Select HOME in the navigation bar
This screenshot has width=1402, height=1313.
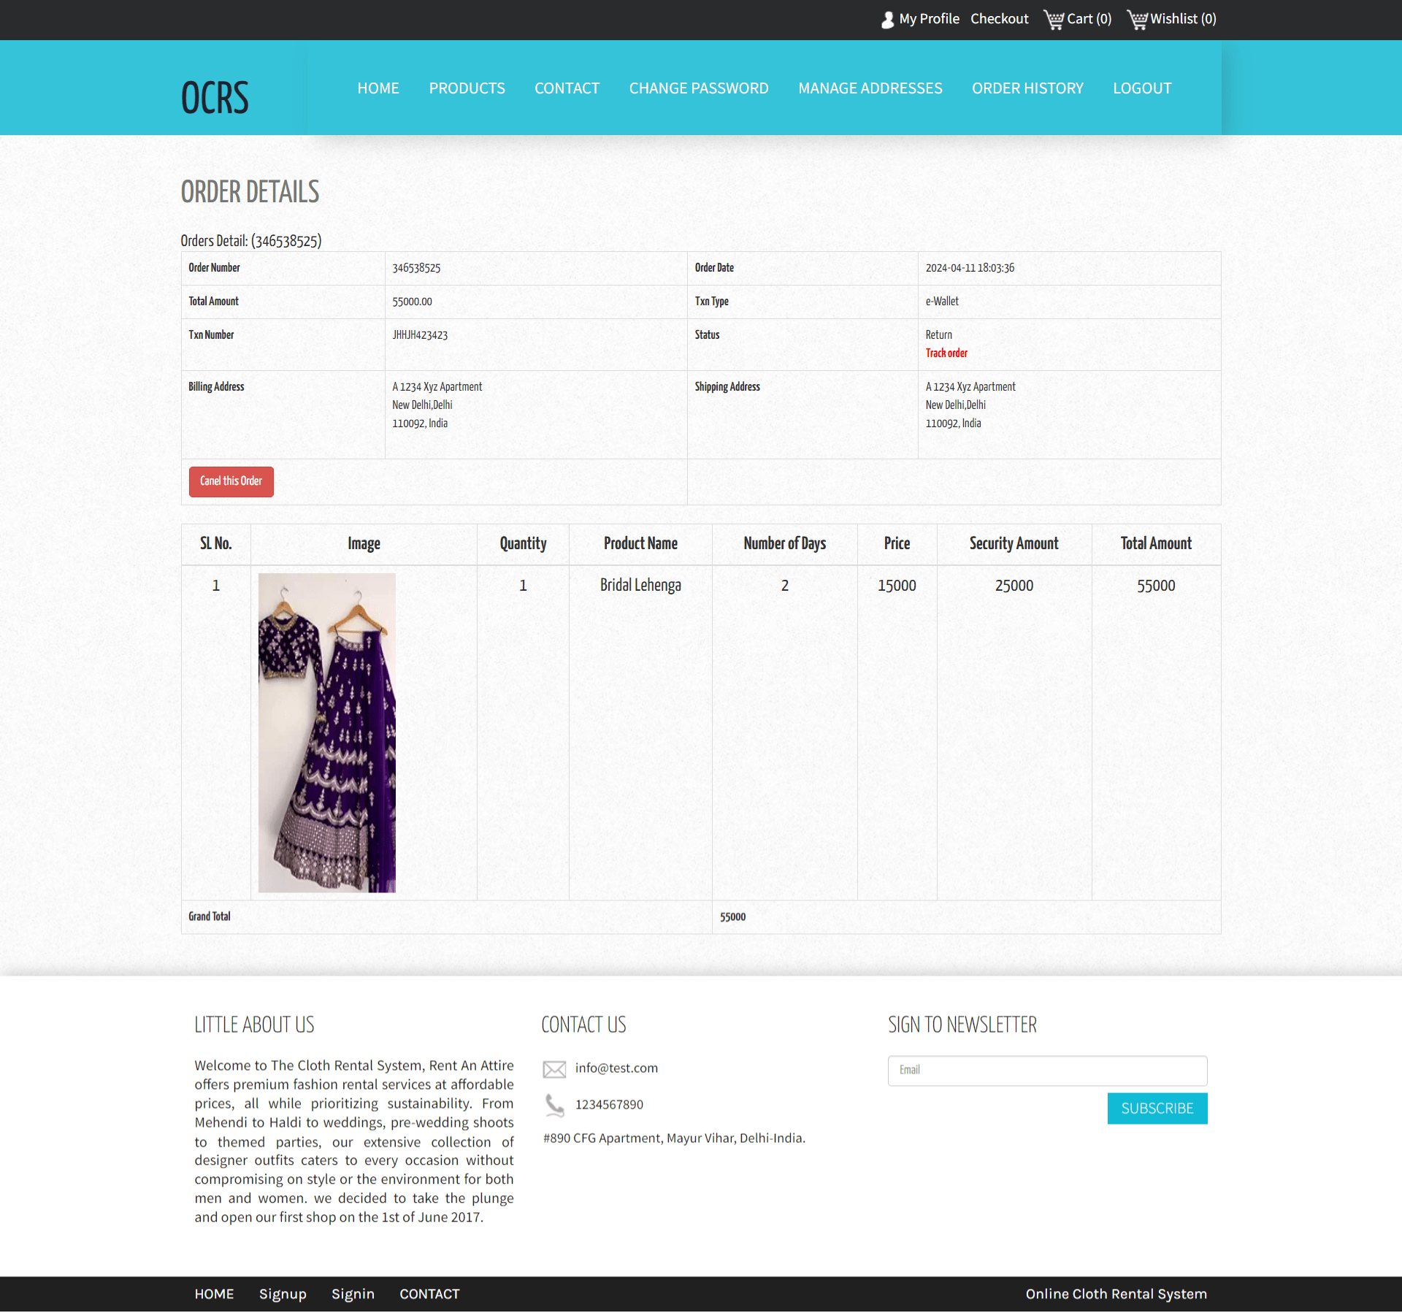pyautogui.click(x=378, y=88)
